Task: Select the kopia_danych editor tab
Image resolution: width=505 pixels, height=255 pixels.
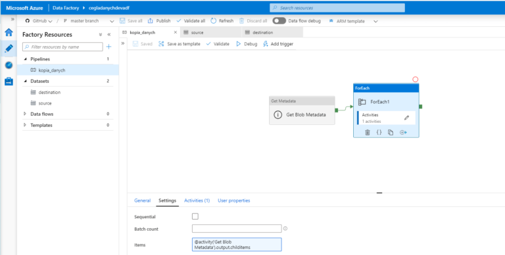Action: [149, 32]
